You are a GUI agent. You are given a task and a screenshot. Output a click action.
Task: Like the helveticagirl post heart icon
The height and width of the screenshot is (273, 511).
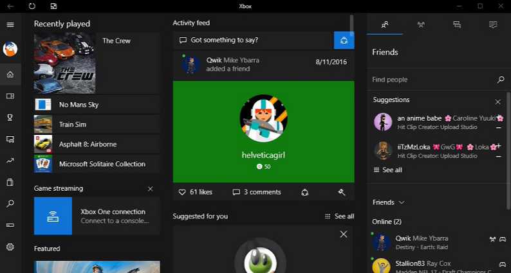[182, 192]
